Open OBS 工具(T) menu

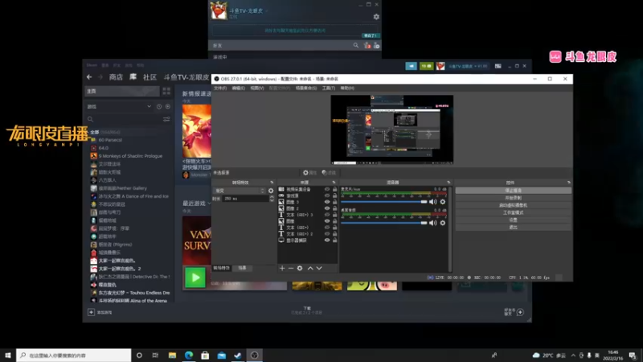pyautogui.click(x=329, y=88)
